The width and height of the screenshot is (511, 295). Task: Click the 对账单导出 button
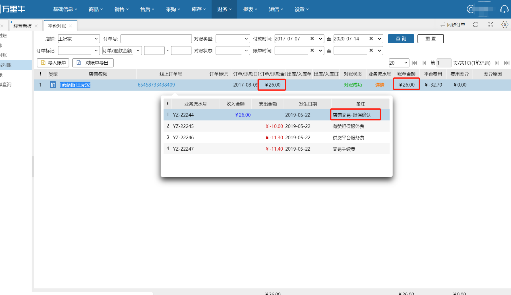[x=93, y=63]
